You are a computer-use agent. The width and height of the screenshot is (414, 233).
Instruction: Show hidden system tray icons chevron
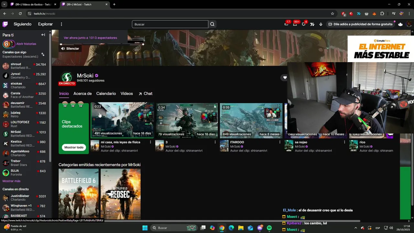[x=356, y=228]
